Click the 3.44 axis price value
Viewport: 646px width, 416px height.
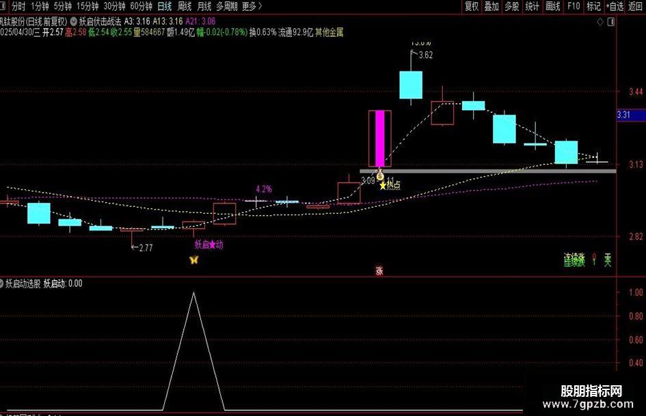(636, 92)
